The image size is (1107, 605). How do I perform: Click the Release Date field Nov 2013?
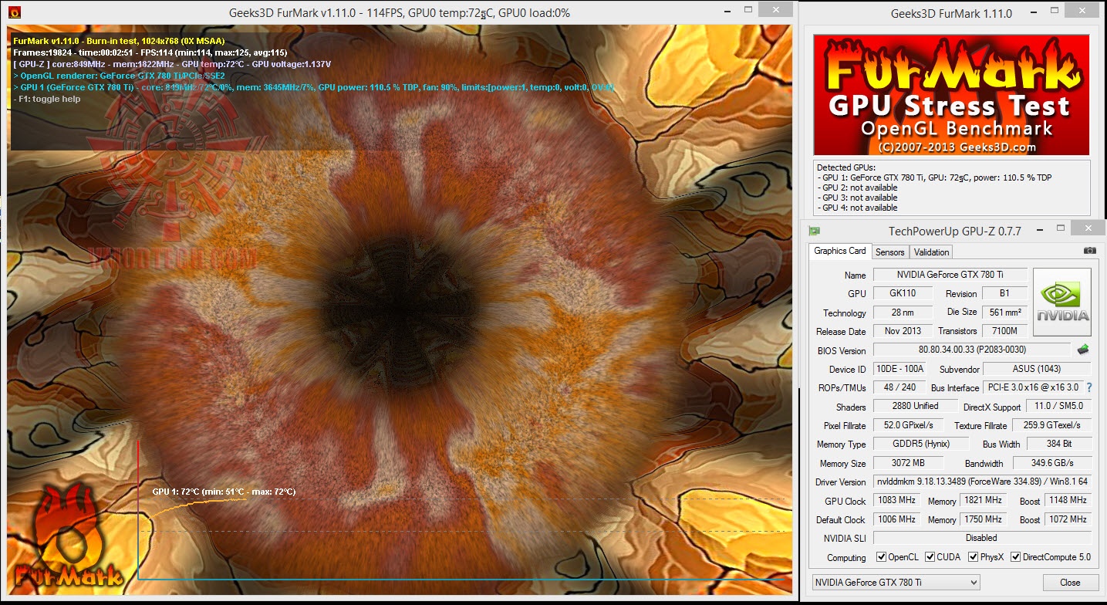(x=903, y=331)
